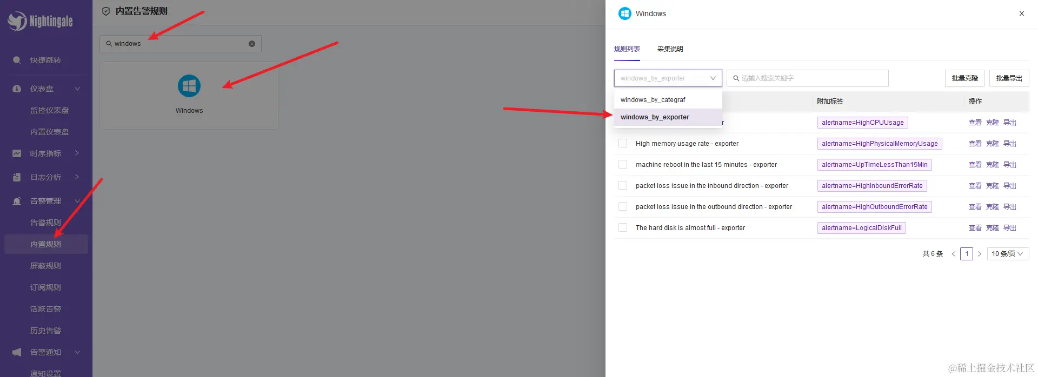Open 内置仪表盘 in the sidebar
This screenshot has height=377, width=1038.
(x=50, y=132)
